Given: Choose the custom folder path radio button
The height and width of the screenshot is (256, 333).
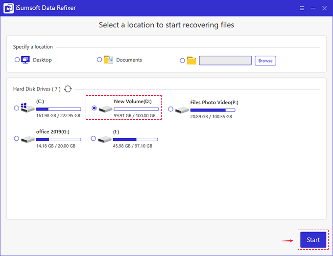Looking at the screenshot, I should (182, 61).
